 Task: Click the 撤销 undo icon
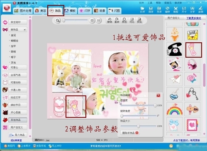(x=110, y=20)
